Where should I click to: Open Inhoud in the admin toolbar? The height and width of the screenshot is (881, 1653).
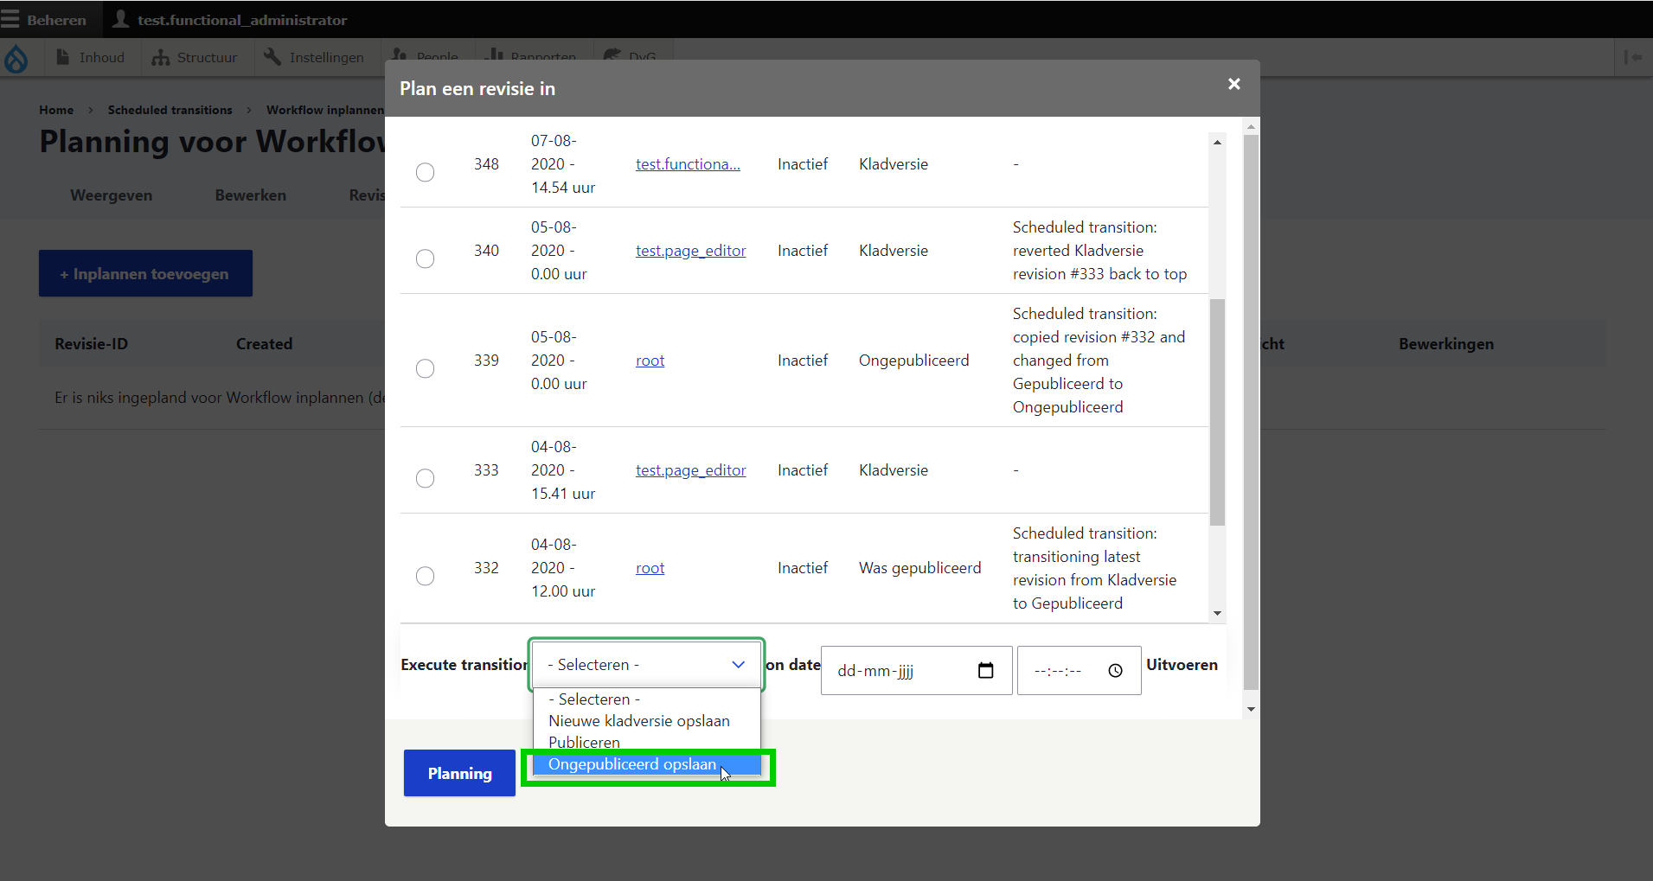coord(91,58)
